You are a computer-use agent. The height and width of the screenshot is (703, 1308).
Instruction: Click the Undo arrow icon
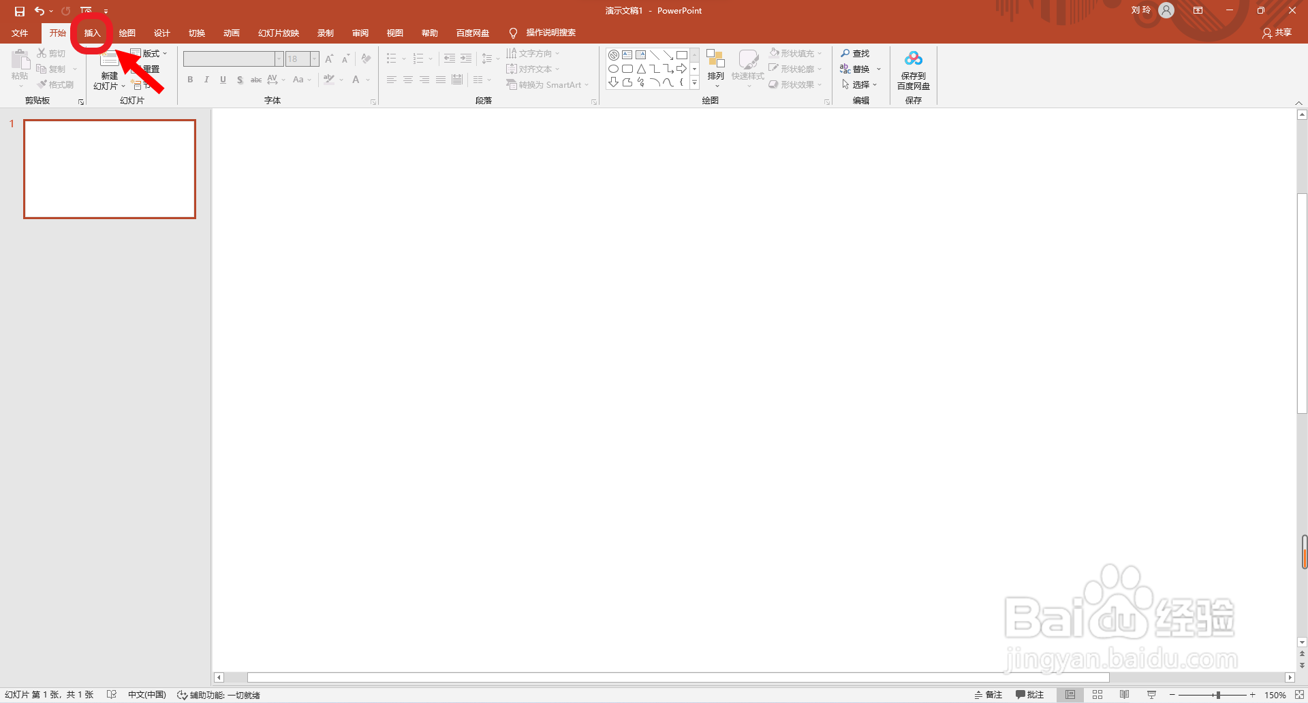(x=40, y=11)
